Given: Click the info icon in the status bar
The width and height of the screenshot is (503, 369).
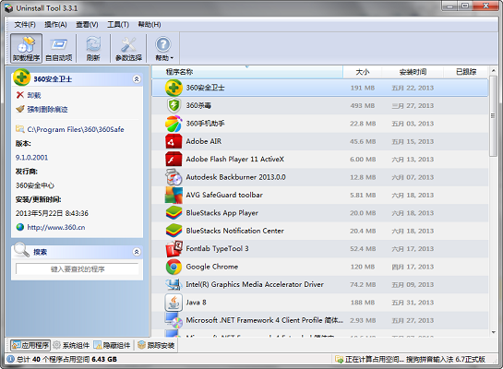Looking at the screenshot, I should click(10, 359).
